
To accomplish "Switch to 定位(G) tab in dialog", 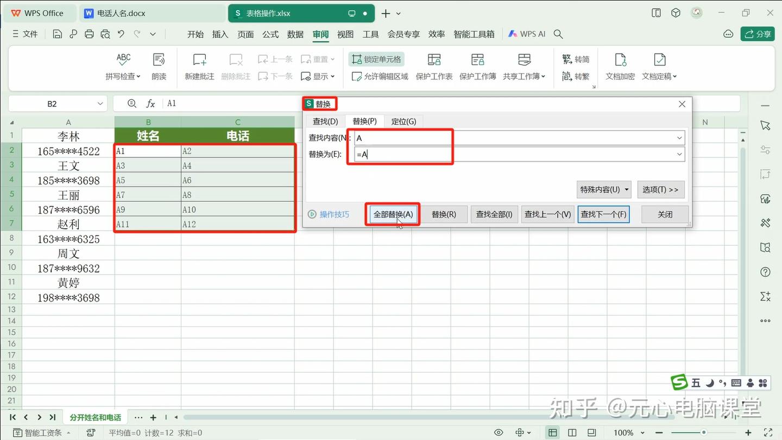I will (403, 122).
